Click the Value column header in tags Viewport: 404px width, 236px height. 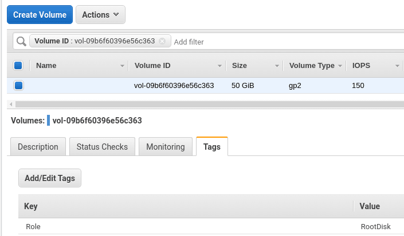pyautogui.click(x=370, y=206)
